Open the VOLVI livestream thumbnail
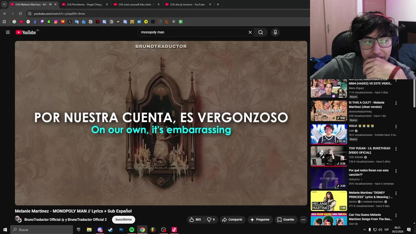 pyautogui.click(x=329, y=134)
